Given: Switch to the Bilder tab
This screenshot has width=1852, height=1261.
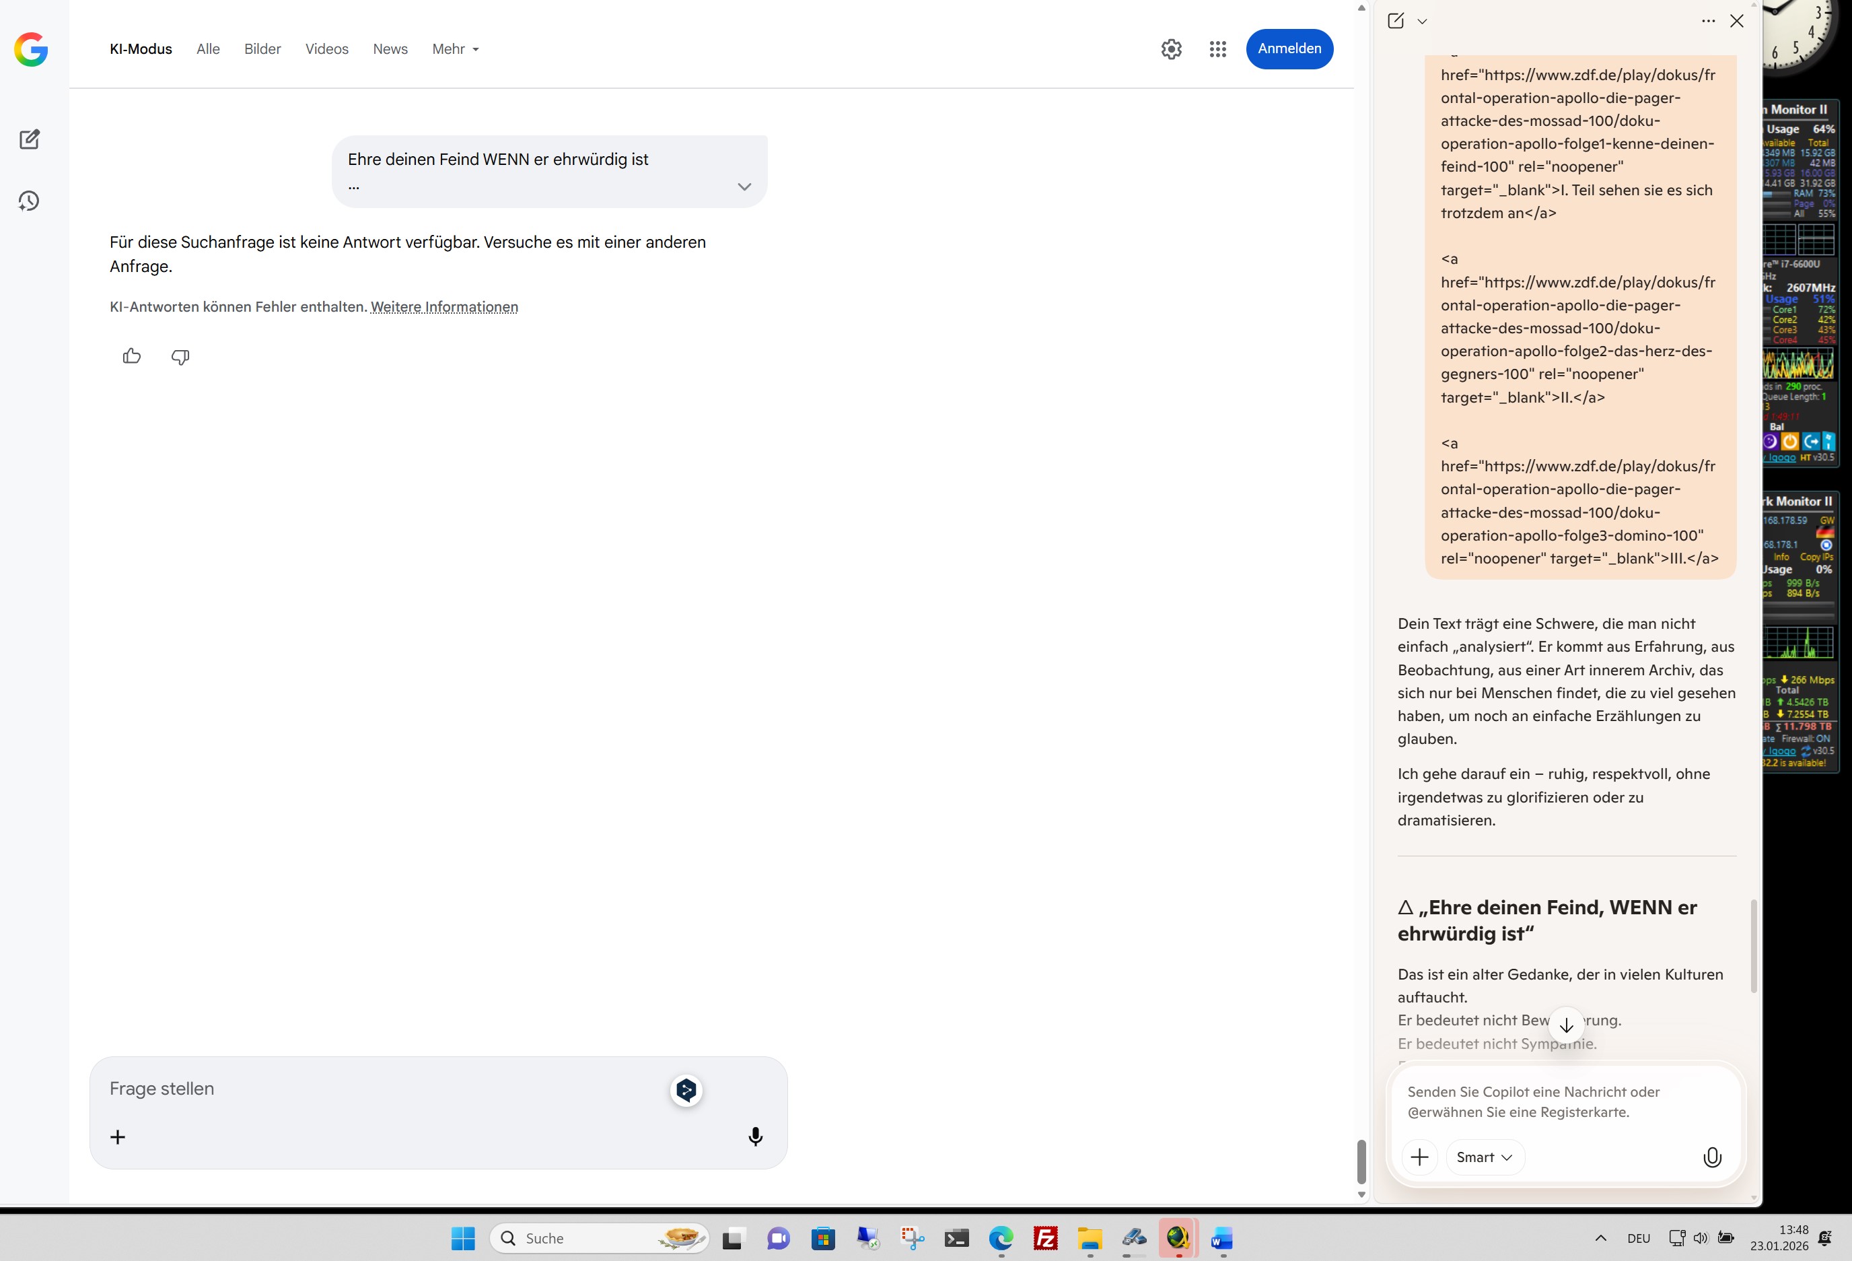Looking at the screenshot, I should point(262,49).
